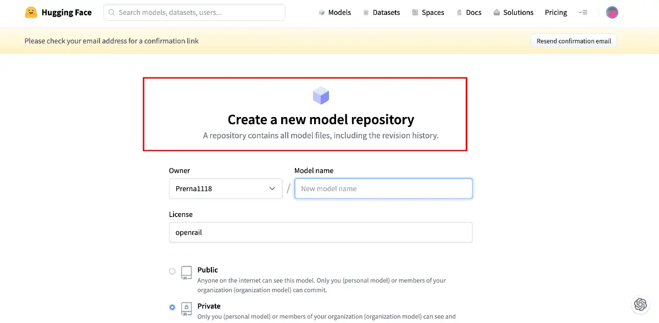Click the search magnifier icon
The width and height of the screenshot is (659, 323).
pos(111,12)
